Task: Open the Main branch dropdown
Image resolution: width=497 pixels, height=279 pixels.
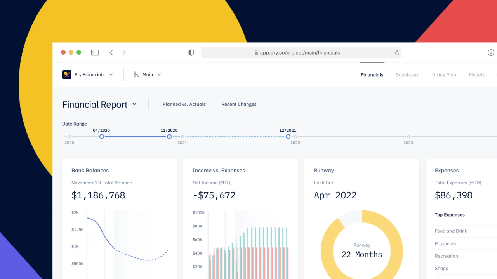Action: click(x=159, y=74)
